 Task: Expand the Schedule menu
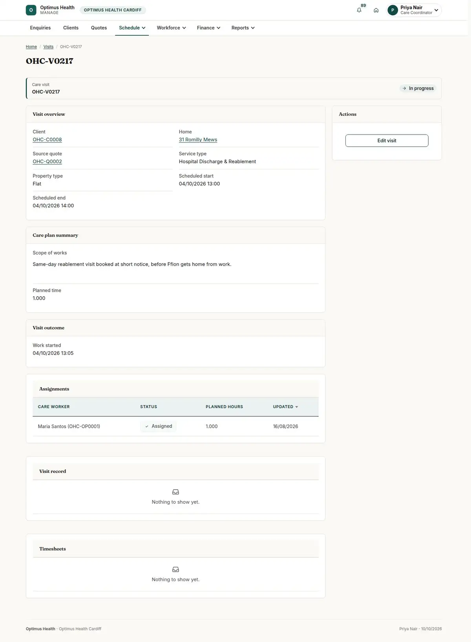tap(132, 28)
